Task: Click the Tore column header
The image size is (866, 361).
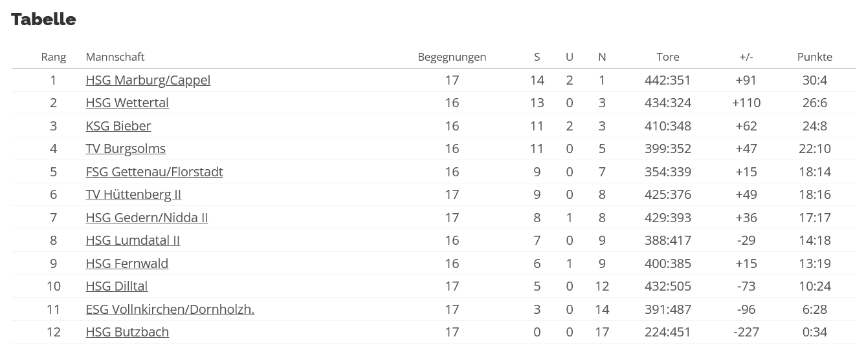Action: click(668, 57)
